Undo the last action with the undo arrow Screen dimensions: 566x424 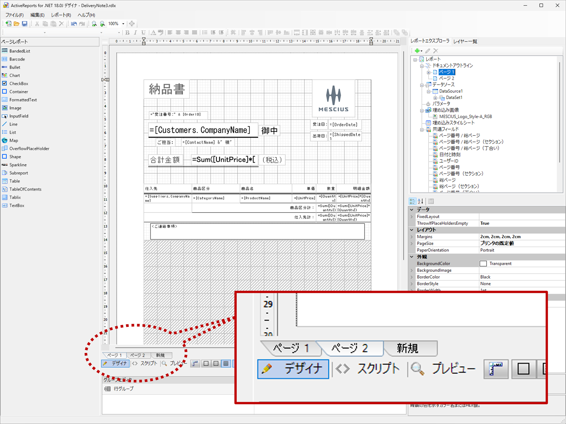74,24
